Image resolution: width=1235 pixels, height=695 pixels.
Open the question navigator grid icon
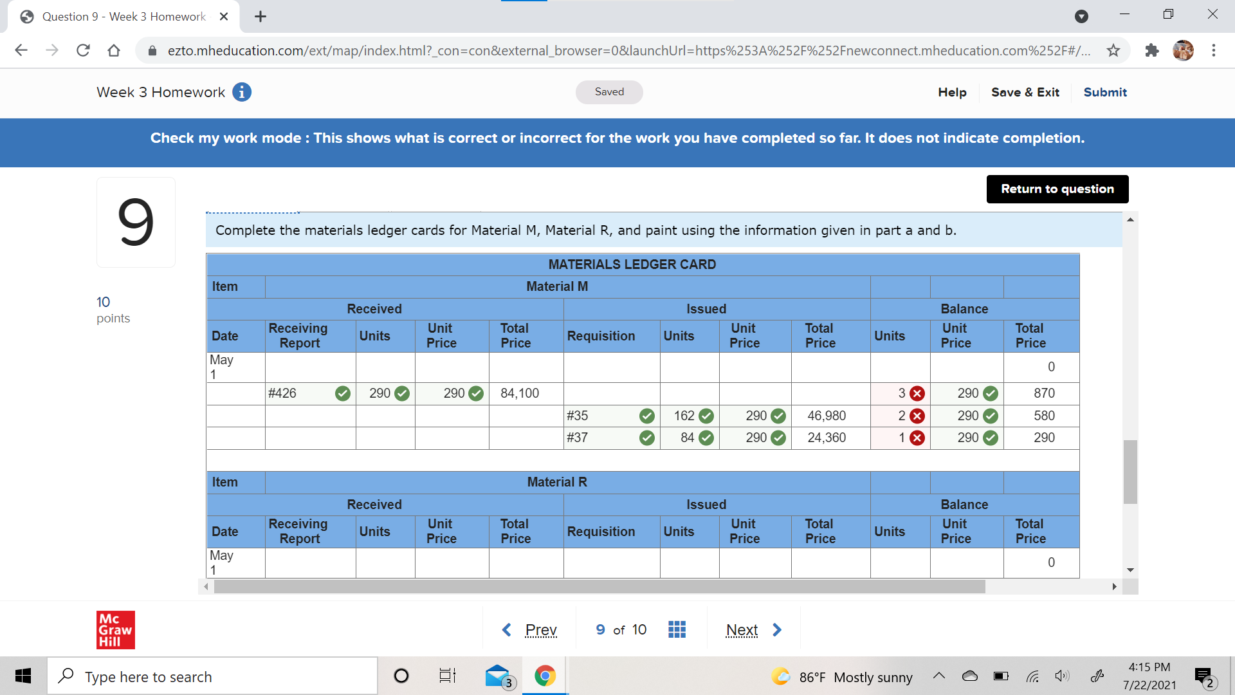(x=677, y=629)
